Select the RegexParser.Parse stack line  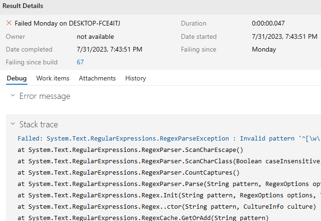pos(169,184)
